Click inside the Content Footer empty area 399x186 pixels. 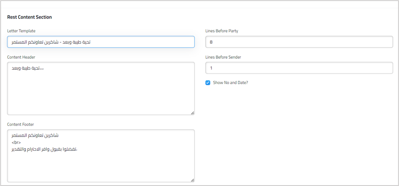[x=101, y=166]
